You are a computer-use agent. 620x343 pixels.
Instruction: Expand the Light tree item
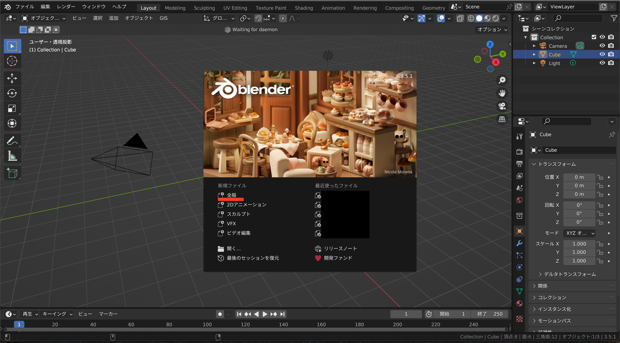[534, 63]
